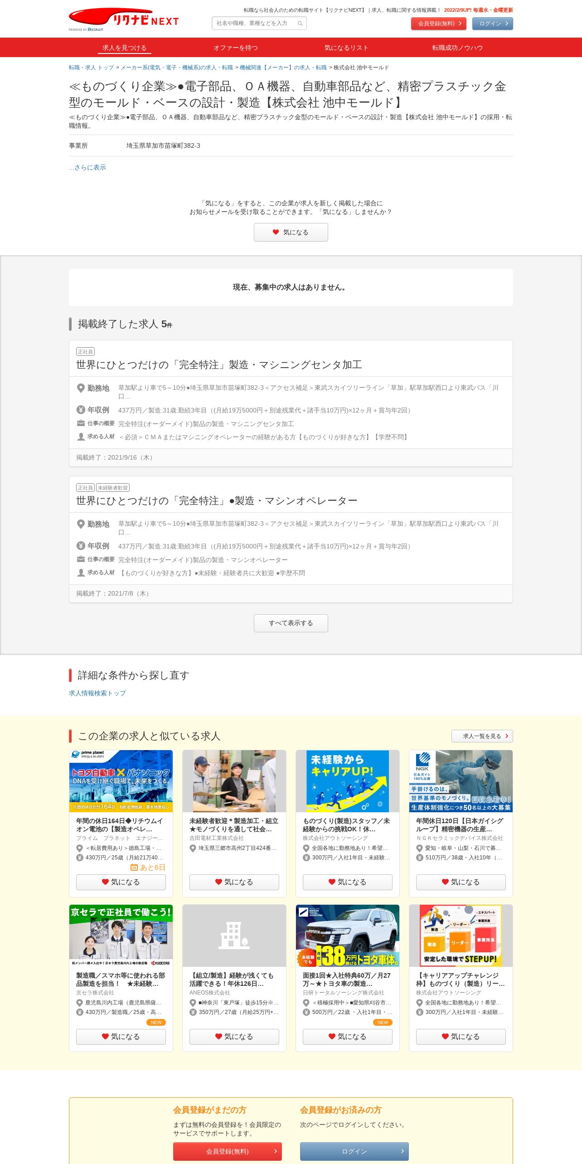Open 機械関連【メーカー】 breadcrumb link

point(283,68)
